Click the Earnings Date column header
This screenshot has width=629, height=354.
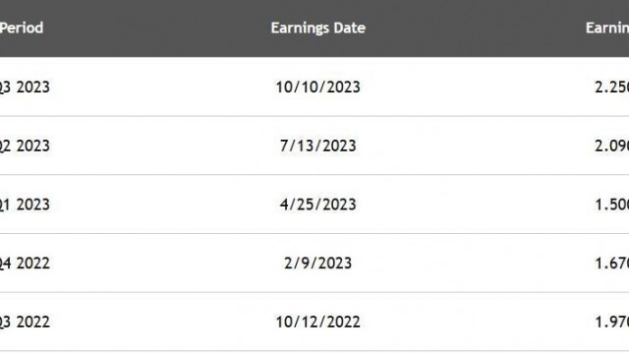(318, 29)
